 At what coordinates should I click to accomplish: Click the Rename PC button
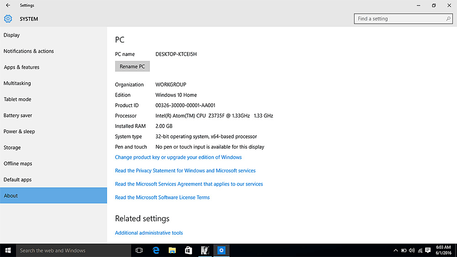(133, 66)
